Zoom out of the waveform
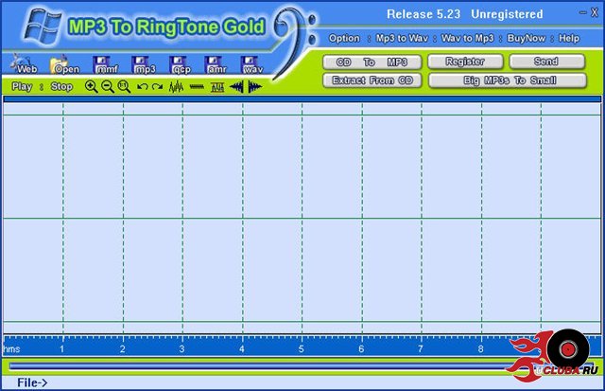605x391 pixels. pos(107,86)
